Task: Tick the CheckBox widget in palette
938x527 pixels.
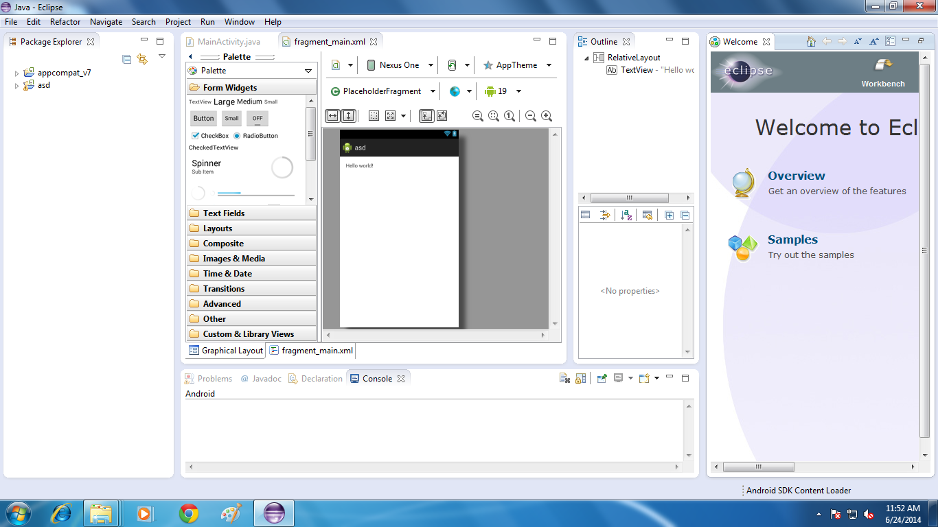Action: click(209, 136)
